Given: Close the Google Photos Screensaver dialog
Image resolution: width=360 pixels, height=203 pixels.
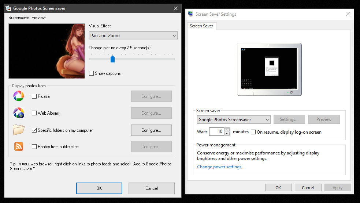Looking at the screenshot, I should [176, 8].
